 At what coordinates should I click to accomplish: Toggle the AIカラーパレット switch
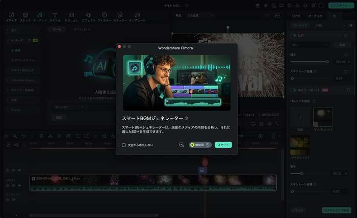pyautogui.click(x=293, y=90)
